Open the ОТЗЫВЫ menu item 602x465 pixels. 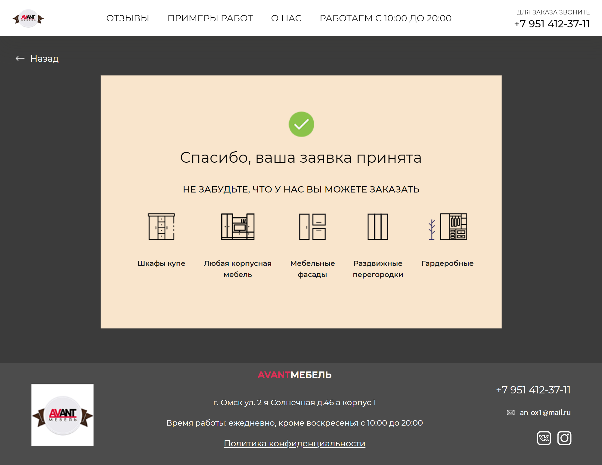click(128, 18)
